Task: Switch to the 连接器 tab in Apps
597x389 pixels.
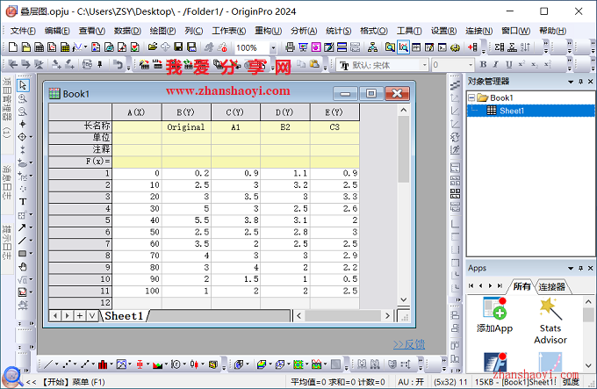Action: pyautogui.click(x=551, y=286)
